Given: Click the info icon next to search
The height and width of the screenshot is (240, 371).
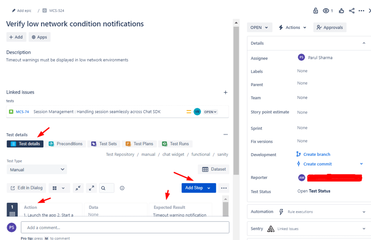Looking at the screenshot, I should [122, 188].
